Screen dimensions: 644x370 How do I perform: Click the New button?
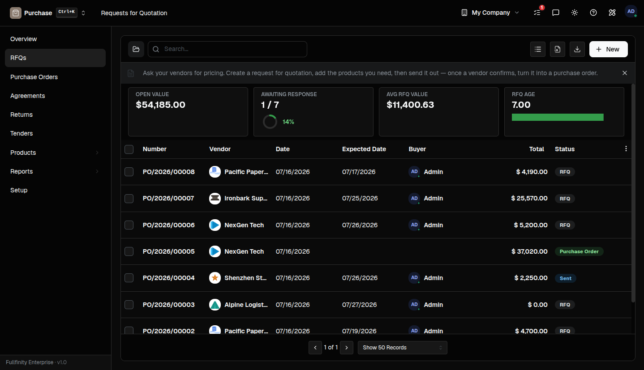(609, 49)
